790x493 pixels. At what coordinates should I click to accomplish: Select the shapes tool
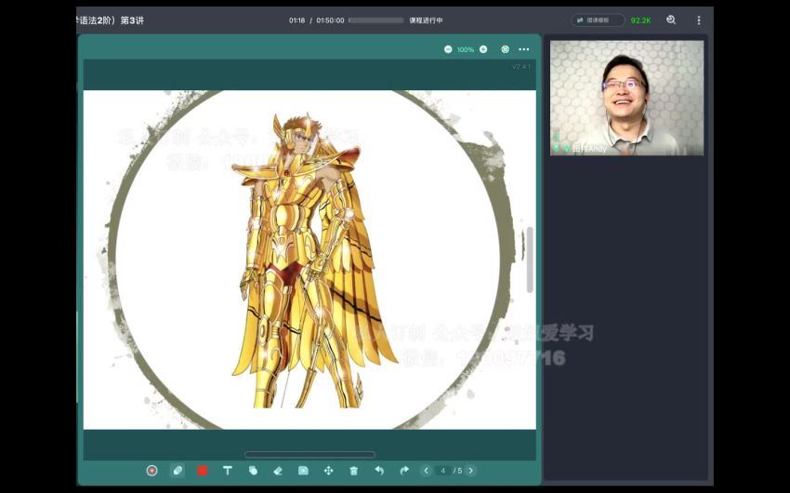(x=253, y=471)
